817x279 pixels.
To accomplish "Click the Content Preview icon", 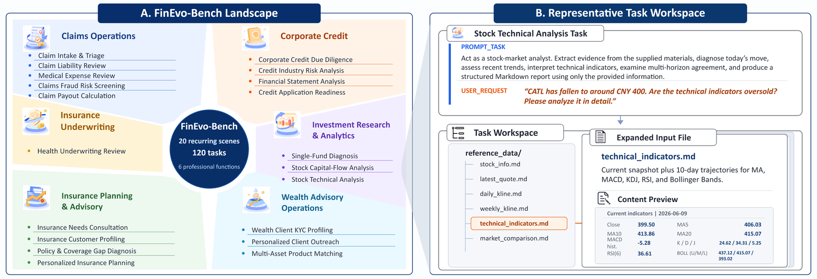I will point(604,199).
